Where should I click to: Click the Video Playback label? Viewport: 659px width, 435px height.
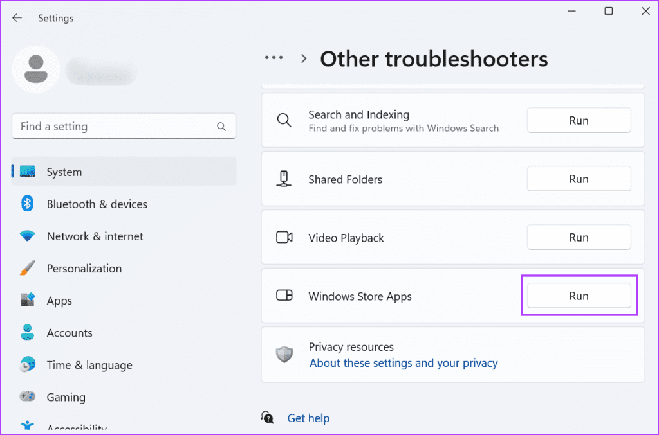pos(346,238)
